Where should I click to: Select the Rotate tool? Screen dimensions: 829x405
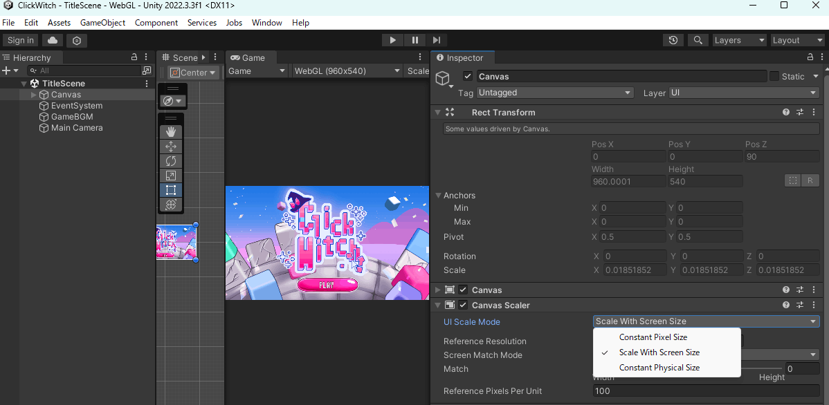click(171, 161)
